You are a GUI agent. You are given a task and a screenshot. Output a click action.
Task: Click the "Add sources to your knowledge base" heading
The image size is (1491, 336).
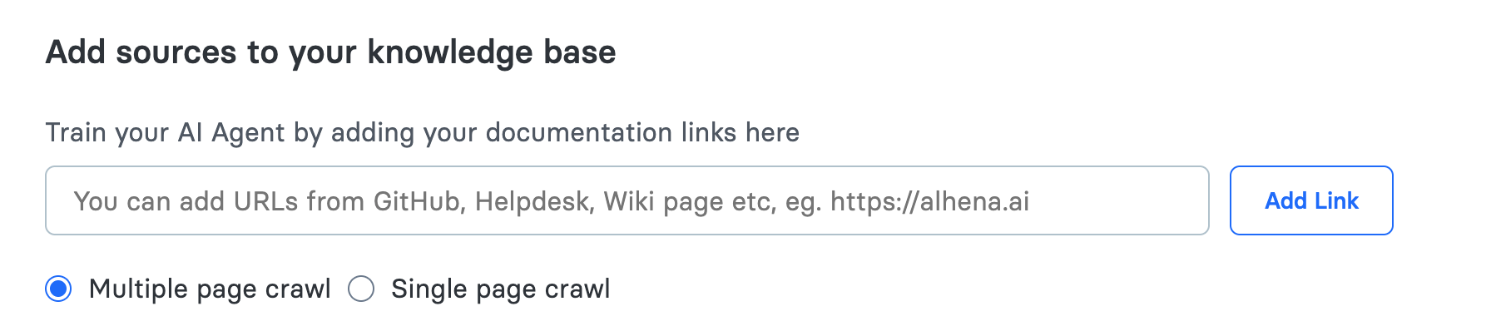pos(330,52)
